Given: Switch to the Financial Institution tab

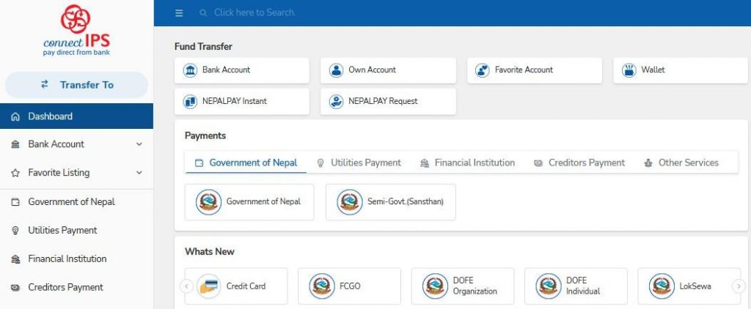Looking at the screenshot, I should (467, 163).
